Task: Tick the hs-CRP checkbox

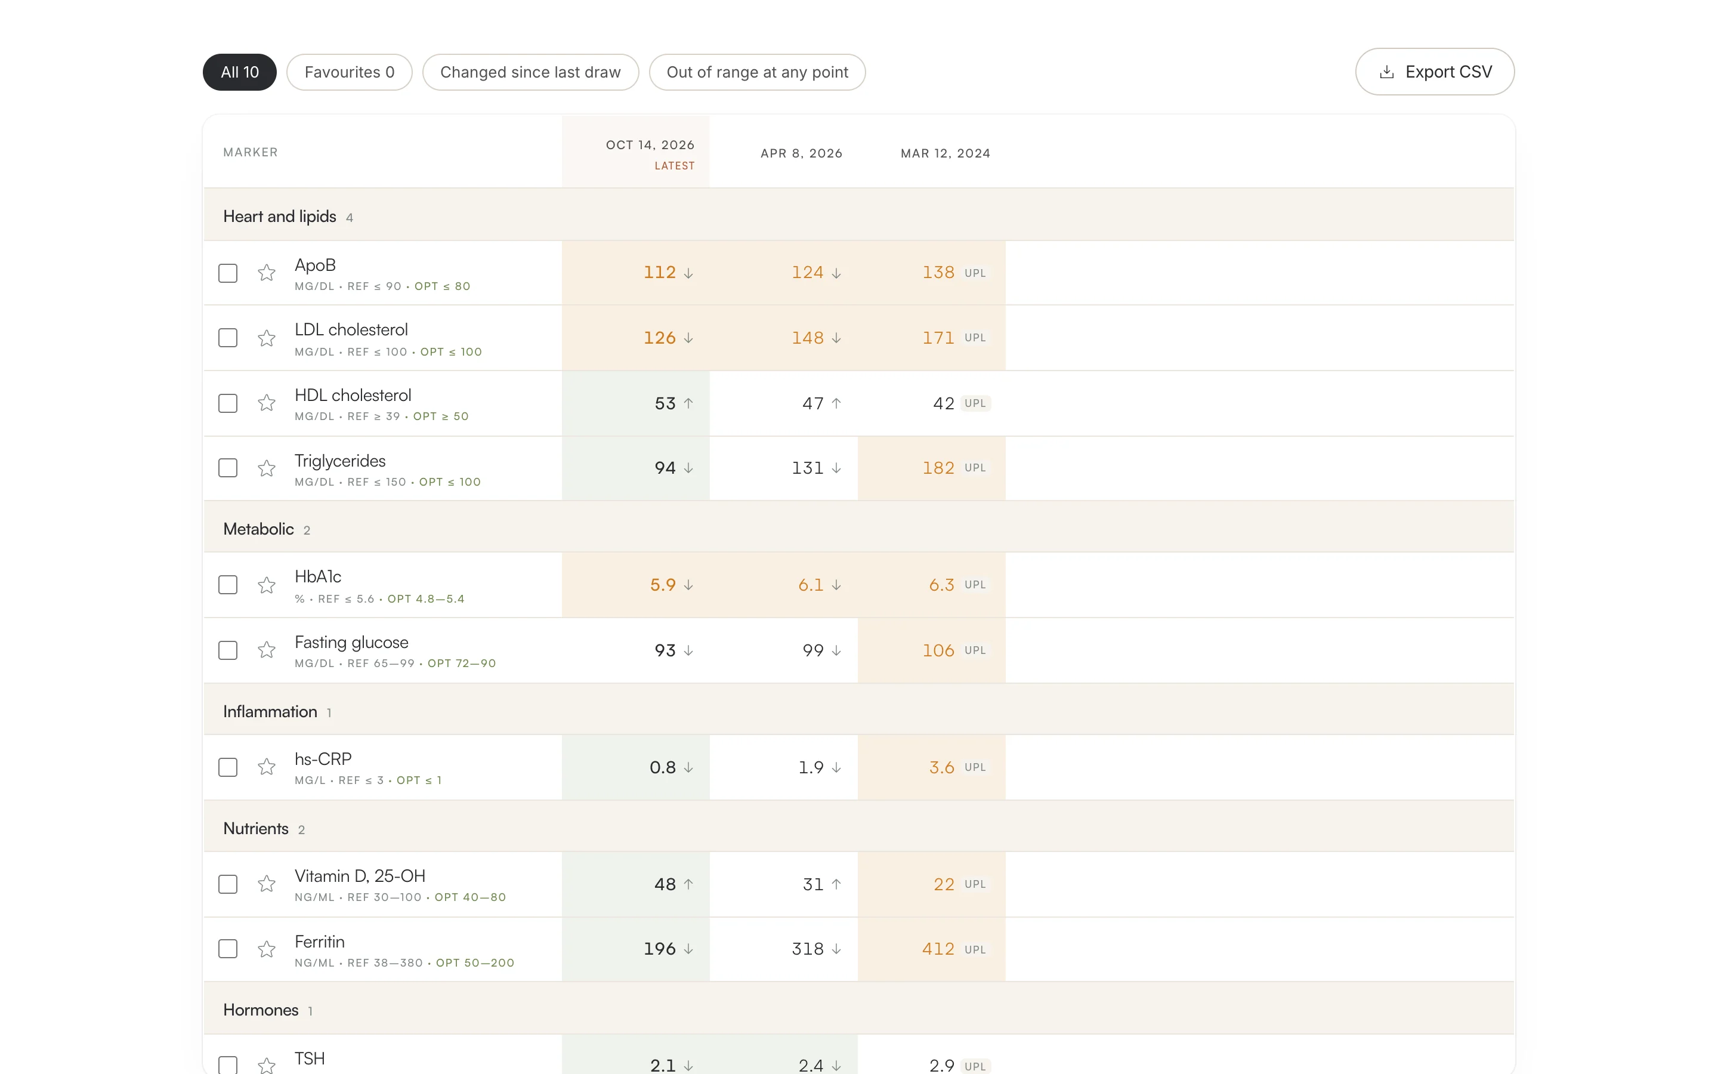Action: click(x=228, y=767)
